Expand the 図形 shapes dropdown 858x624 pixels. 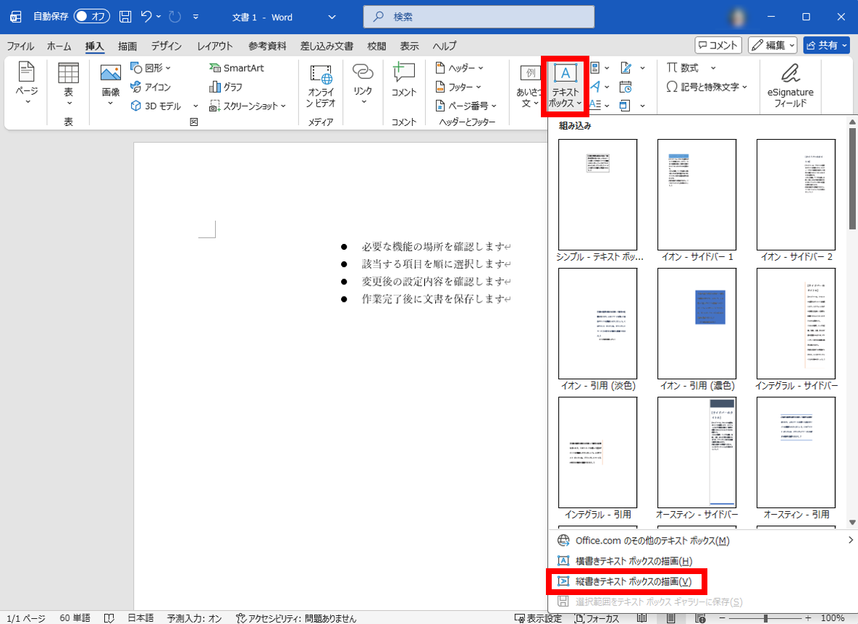tap(151, 68)
